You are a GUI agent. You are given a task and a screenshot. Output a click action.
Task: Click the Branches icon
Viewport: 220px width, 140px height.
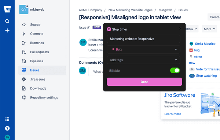coord(24,43)
